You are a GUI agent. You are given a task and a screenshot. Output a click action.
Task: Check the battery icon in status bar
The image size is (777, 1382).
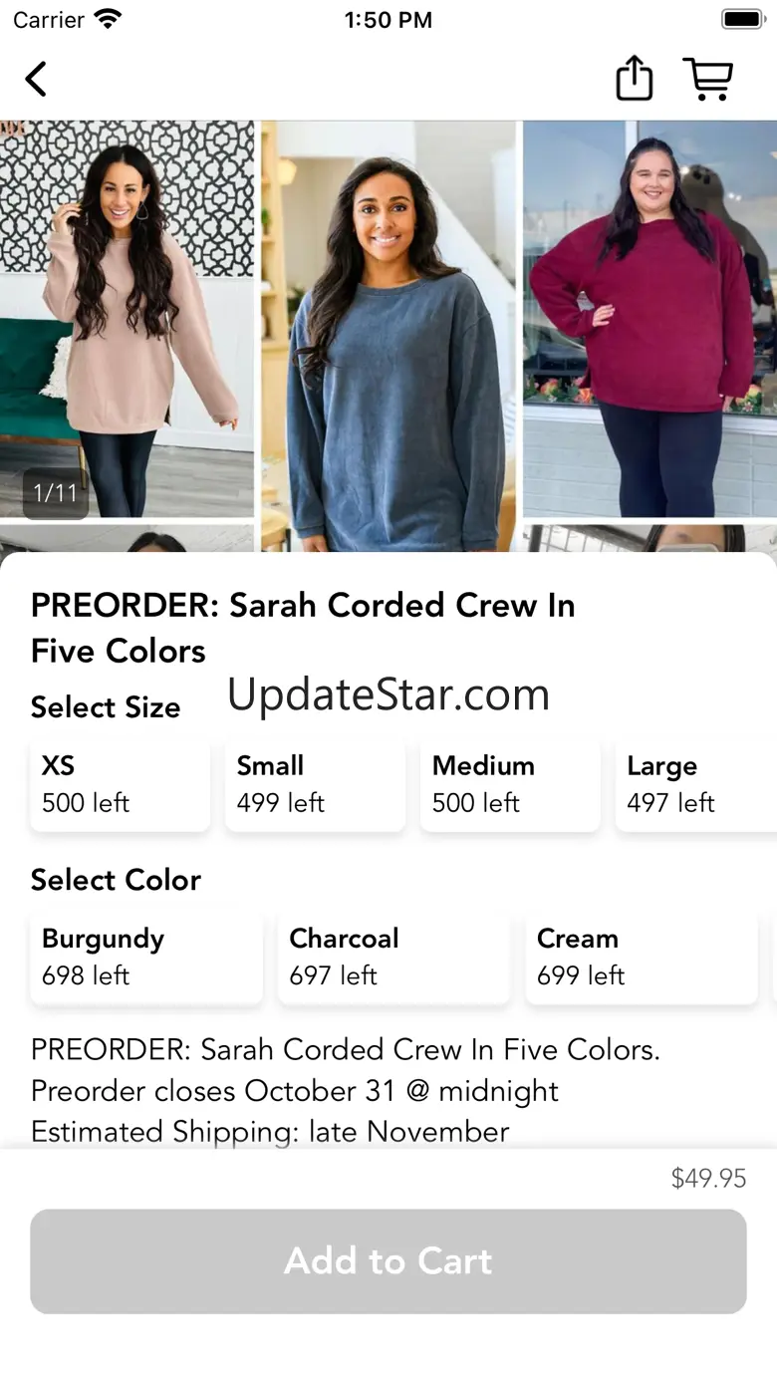tap(742, 19)
